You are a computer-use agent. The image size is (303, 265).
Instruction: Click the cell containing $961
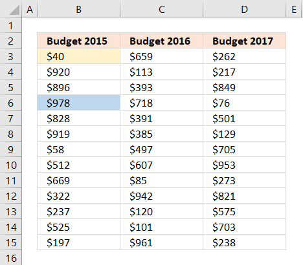161,242
